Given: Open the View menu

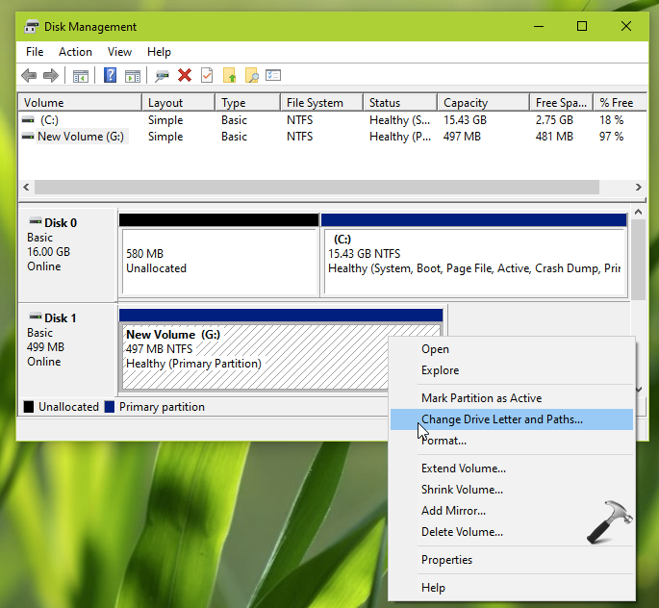Looking at the screenshot, I should click(119, 52).
